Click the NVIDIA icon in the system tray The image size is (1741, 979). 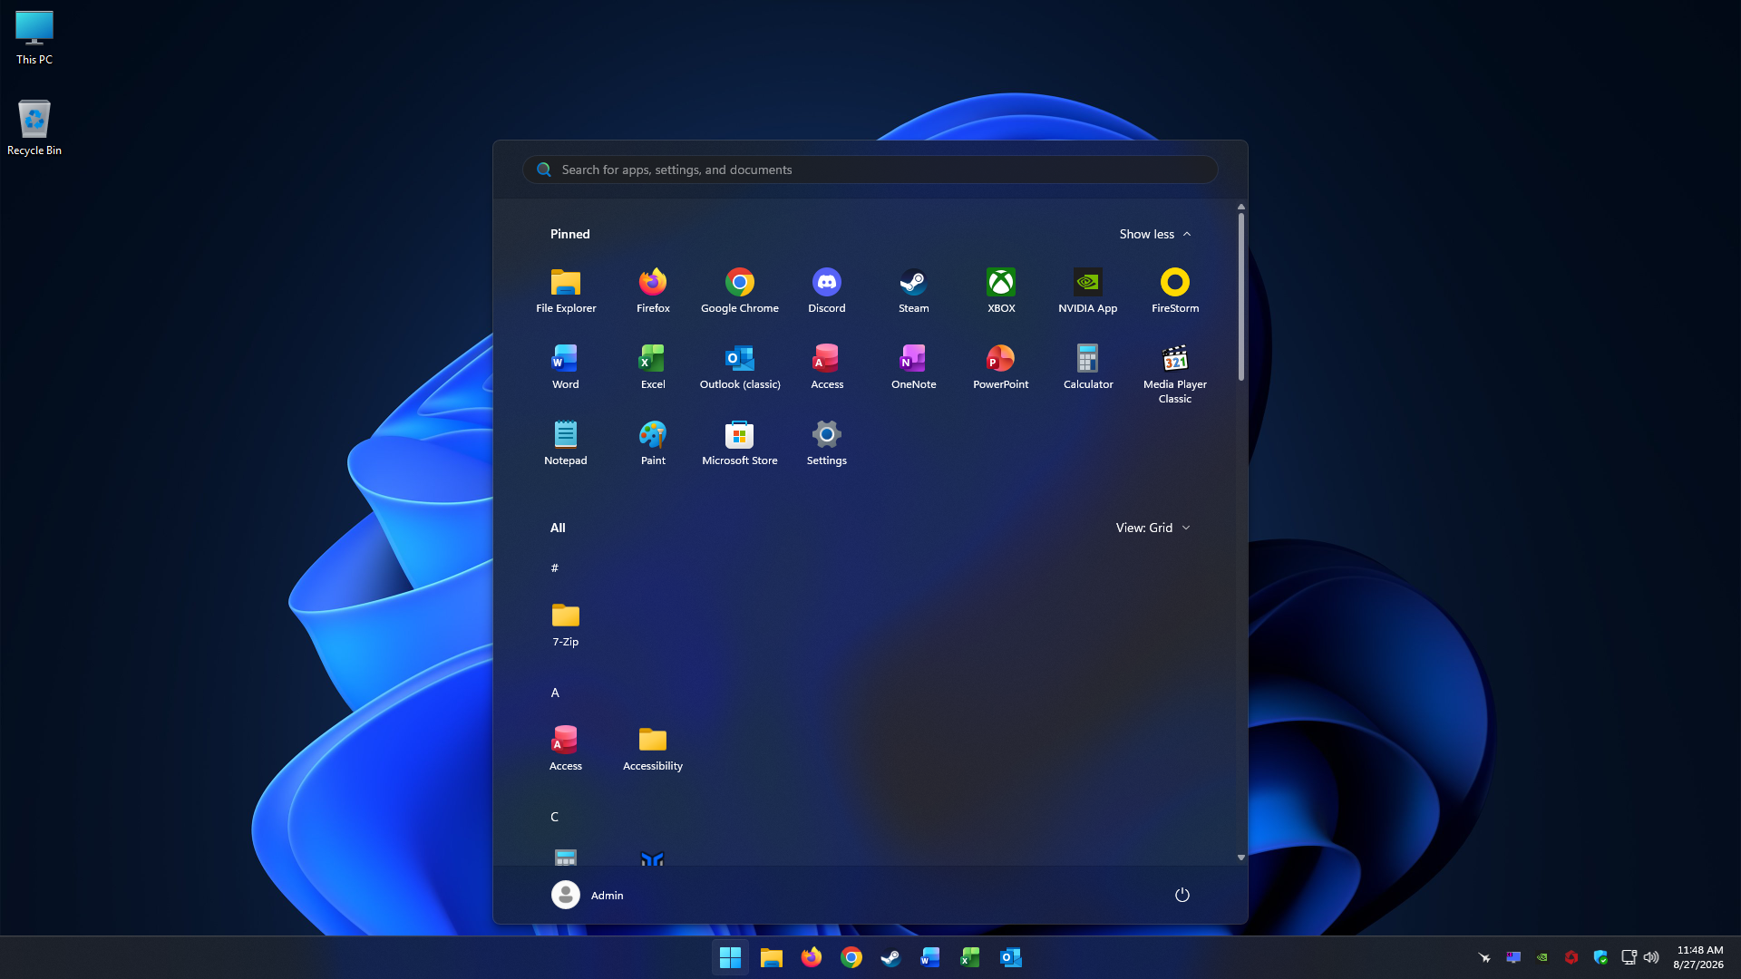pyautogui.click(x=1542, y=957)
